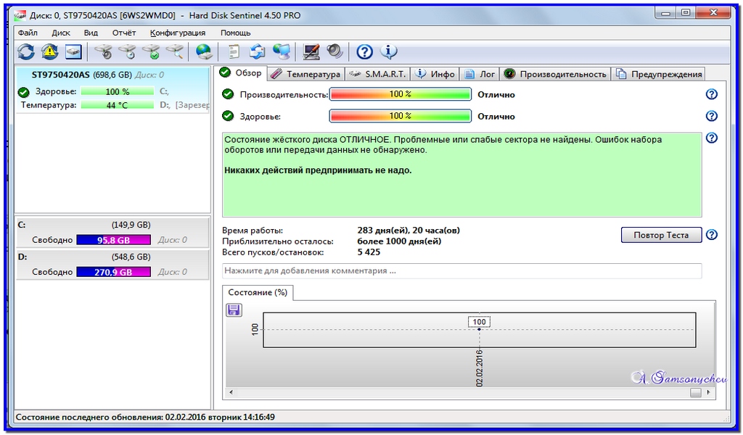743x435 pixels.
Task: Click the Повтор Теста button
Action: (661, 235)
